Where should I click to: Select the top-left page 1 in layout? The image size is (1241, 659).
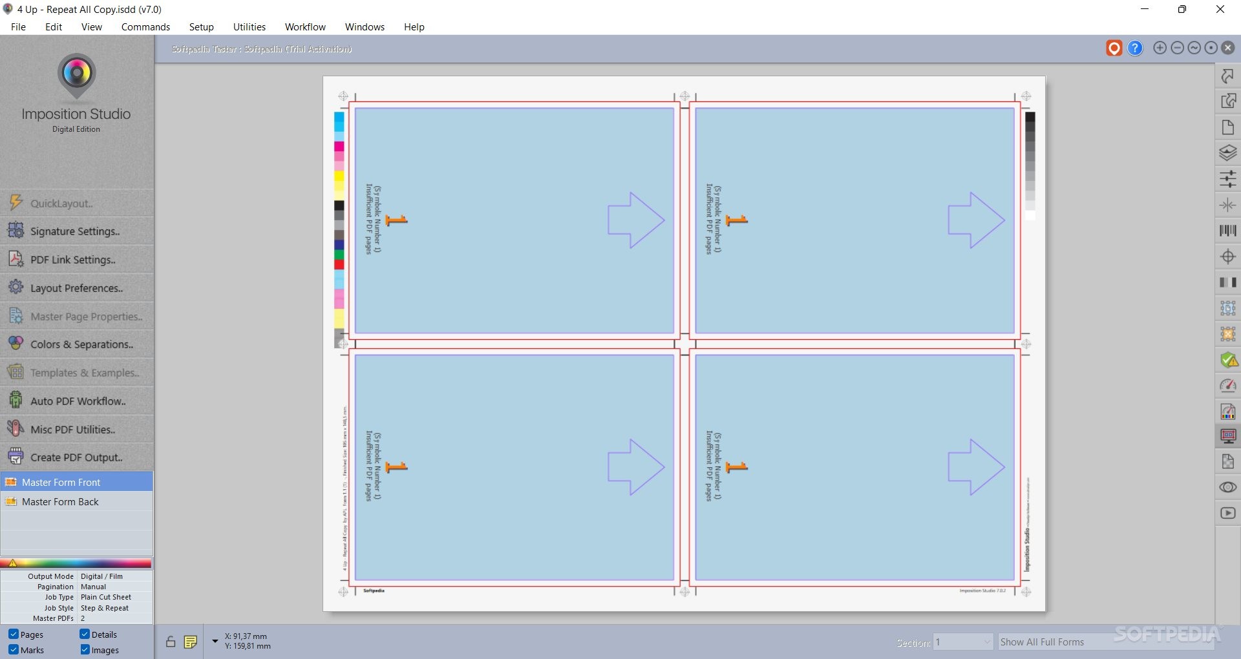514,220
